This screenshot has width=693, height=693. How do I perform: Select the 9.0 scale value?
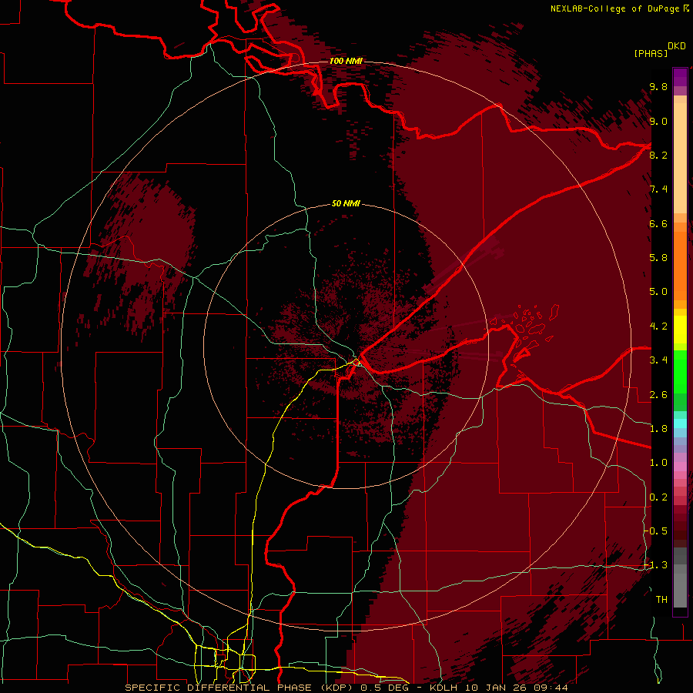pyautogui.click(x=658, y=122)
